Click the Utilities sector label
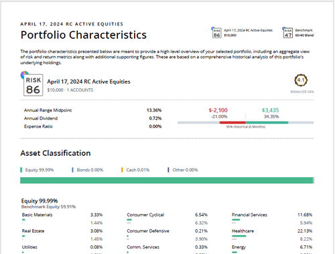This screenshot has width=335, height=254. click(x=29, y=247)
